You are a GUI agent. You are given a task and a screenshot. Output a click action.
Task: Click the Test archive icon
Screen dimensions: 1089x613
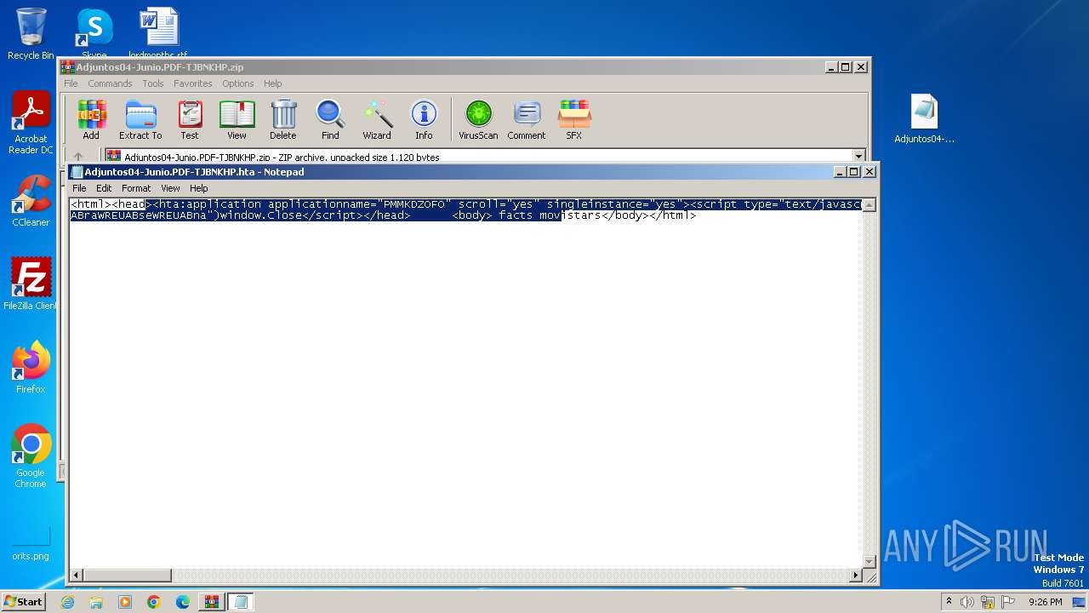click(190, 119)
